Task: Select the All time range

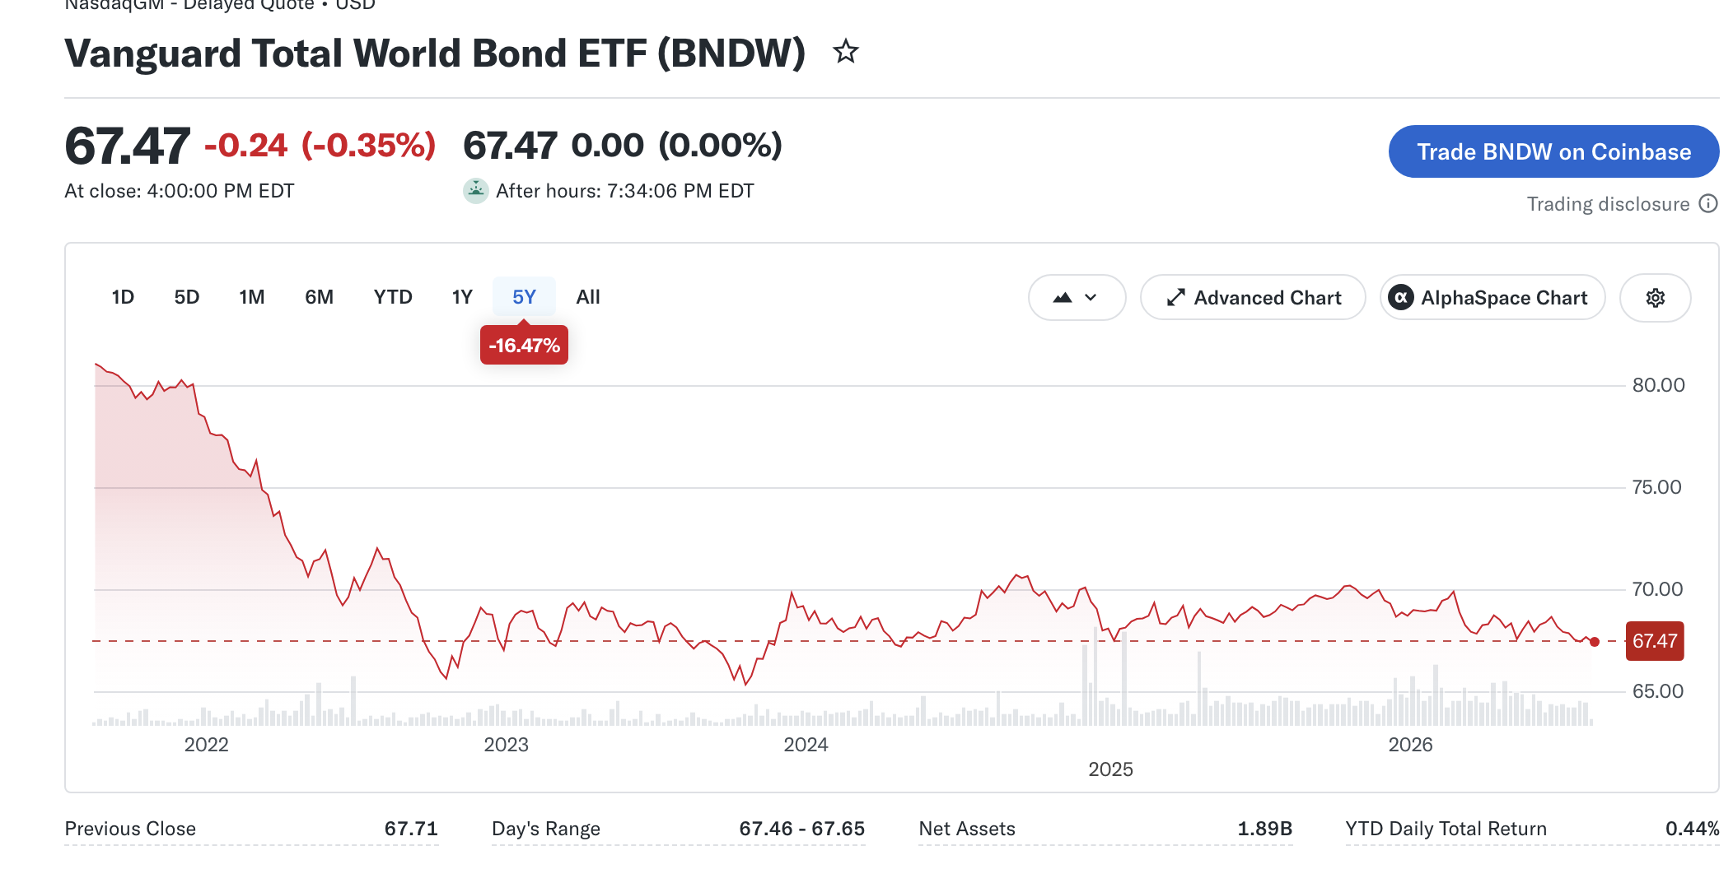Action: pyautogui.click(x=588, y=297)
